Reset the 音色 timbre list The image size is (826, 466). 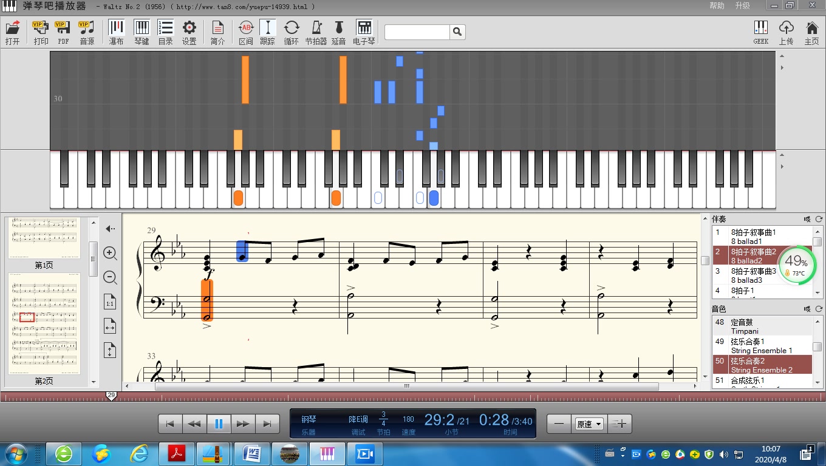click(819, 309)
